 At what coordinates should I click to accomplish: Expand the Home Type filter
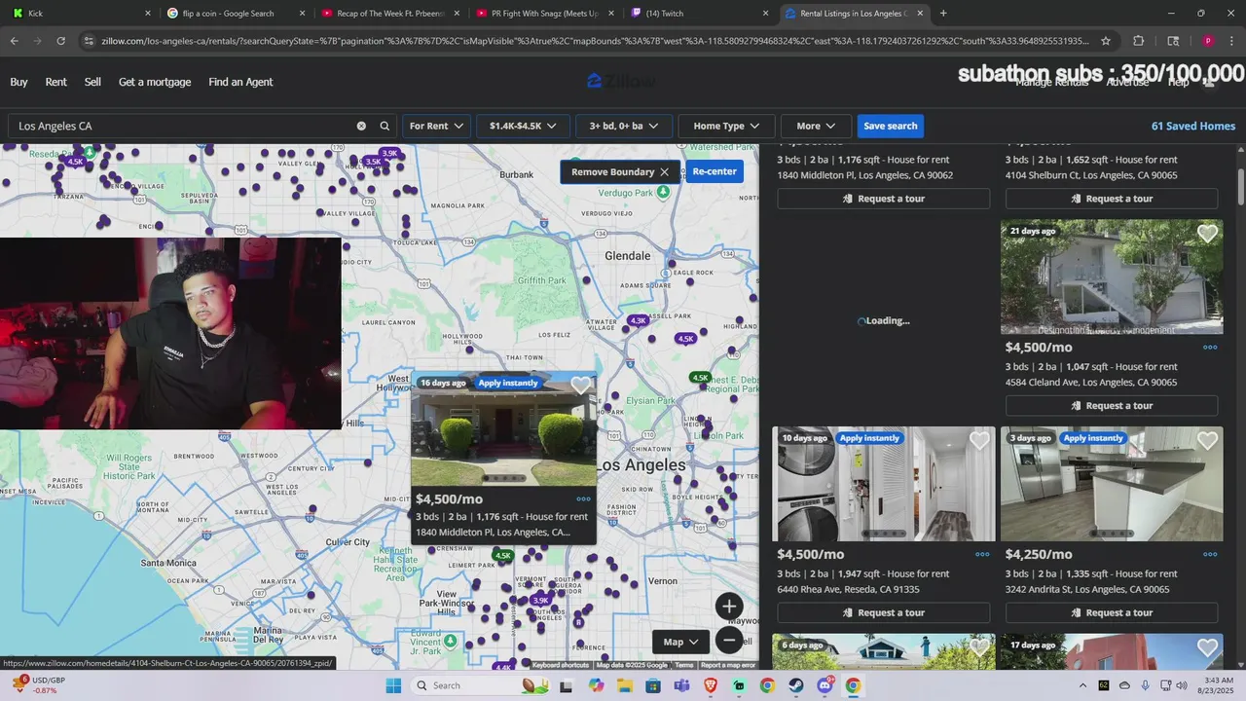point(726,126)
